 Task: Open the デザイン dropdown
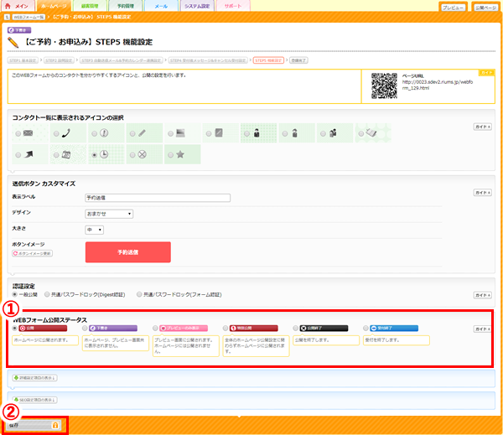(x=109, y=213)
